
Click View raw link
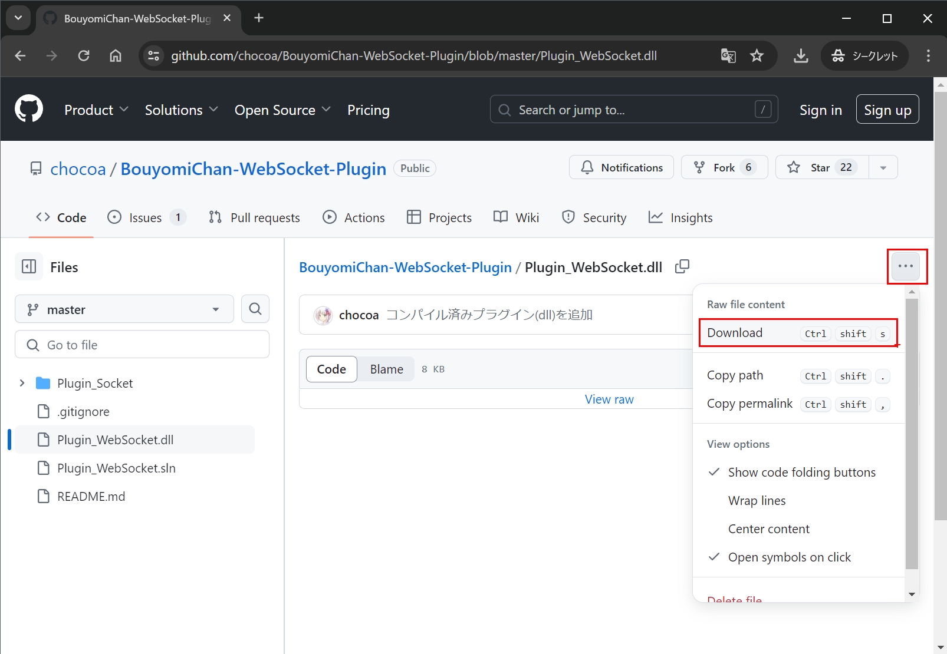pos(609,399)
